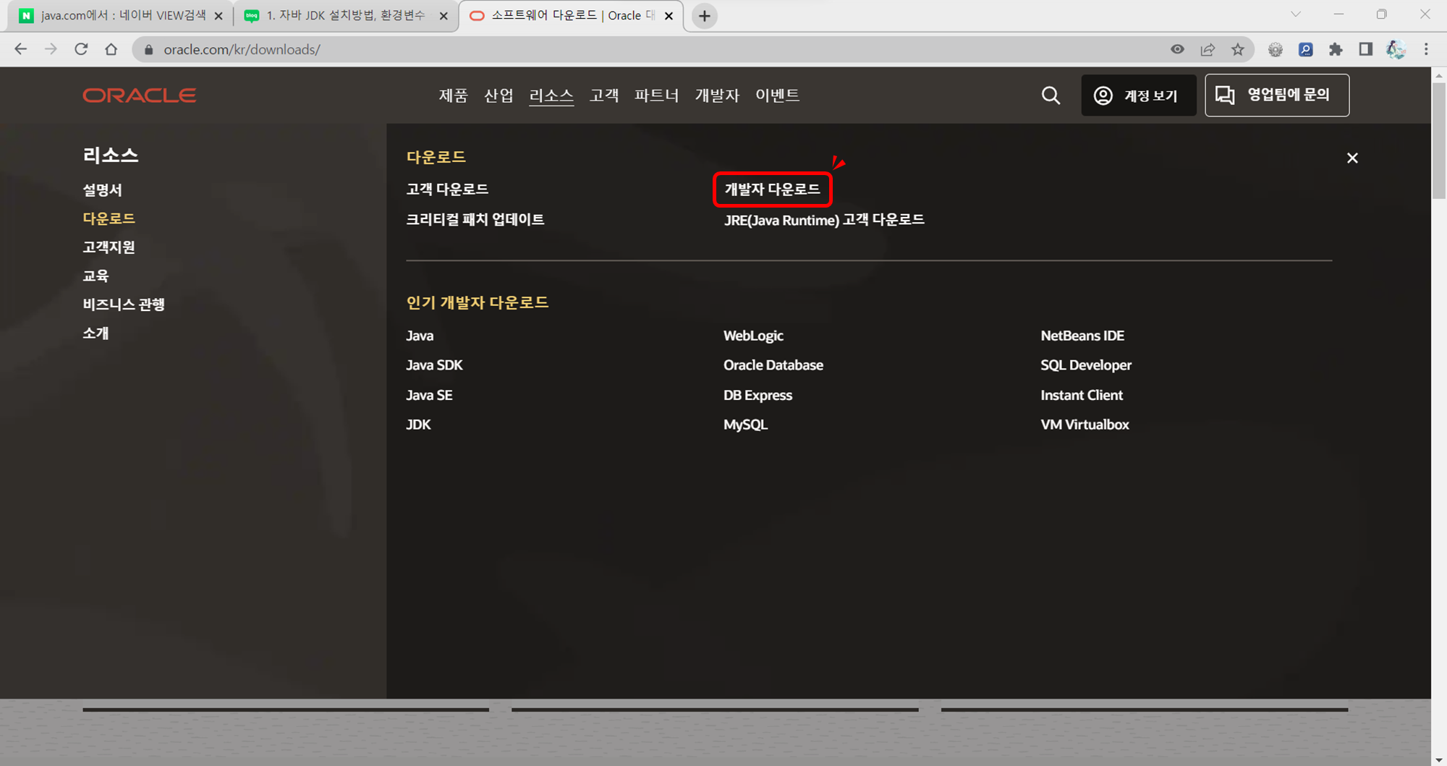Viewport: 1447px width, 766px height.
Task: Click the Oracle site search magnifier
Action: 1051,95
